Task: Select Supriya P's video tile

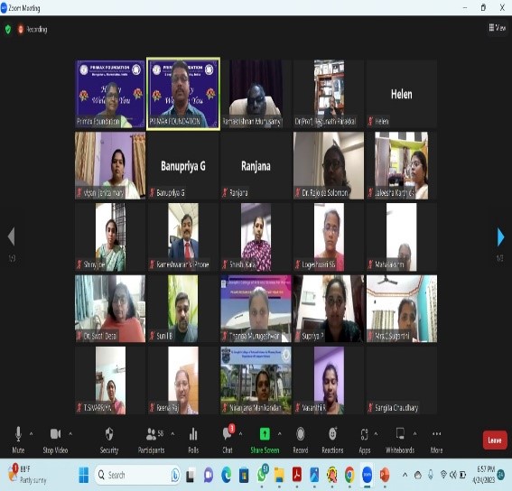Action: (x=329, y=309)
